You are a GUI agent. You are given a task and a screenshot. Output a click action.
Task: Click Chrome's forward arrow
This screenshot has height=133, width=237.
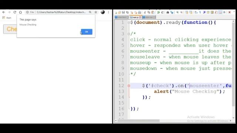9,12
